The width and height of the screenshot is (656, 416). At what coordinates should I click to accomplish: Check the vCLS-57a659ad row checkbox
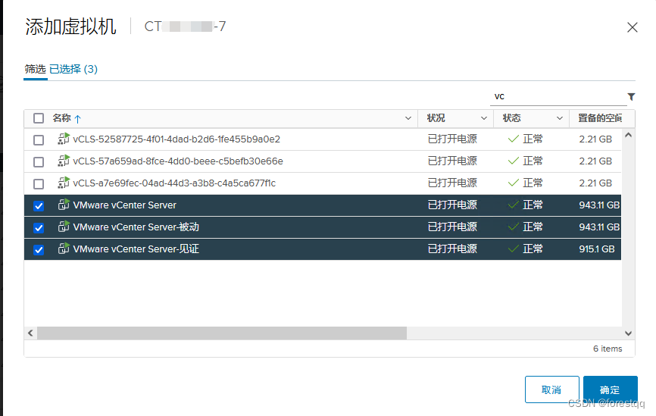[39, 162]
